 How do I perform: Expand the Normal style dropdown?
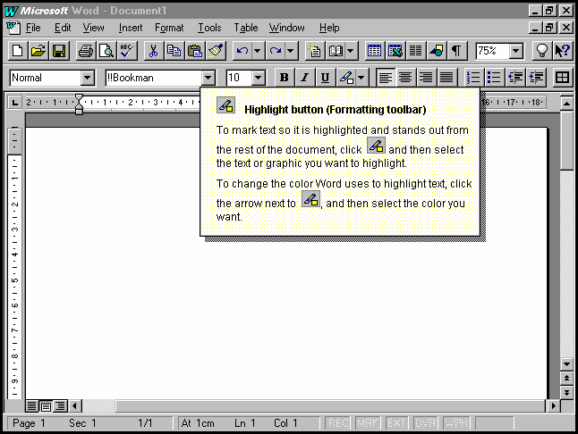point(88,78)
